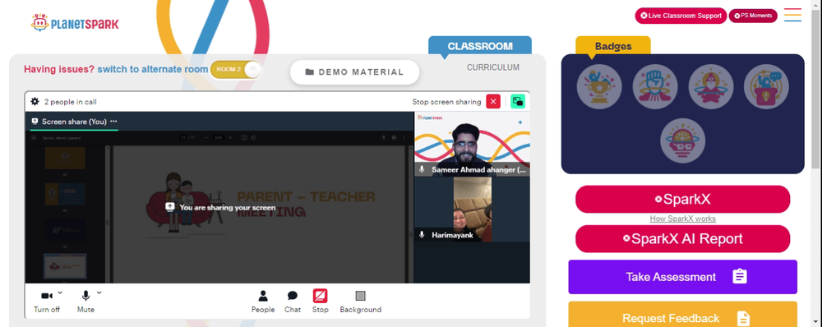The width and height of the screenshot is (822, 327).
Task: Click the Request Feedback button
Action: tap(682, 315)
